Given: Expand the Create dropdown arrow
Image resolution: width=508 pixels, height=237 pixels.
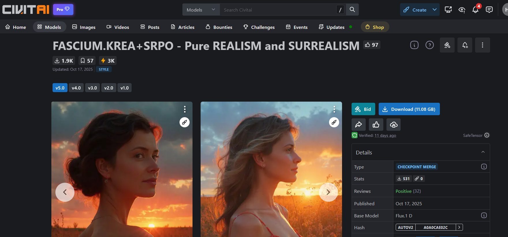Looking at the screenshot, I should (x=434, y=10).
